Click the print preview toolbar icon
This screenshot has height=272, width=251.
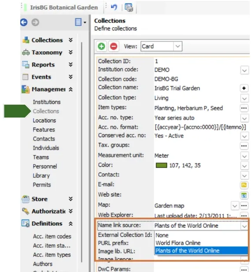click(x=129, y=8)
